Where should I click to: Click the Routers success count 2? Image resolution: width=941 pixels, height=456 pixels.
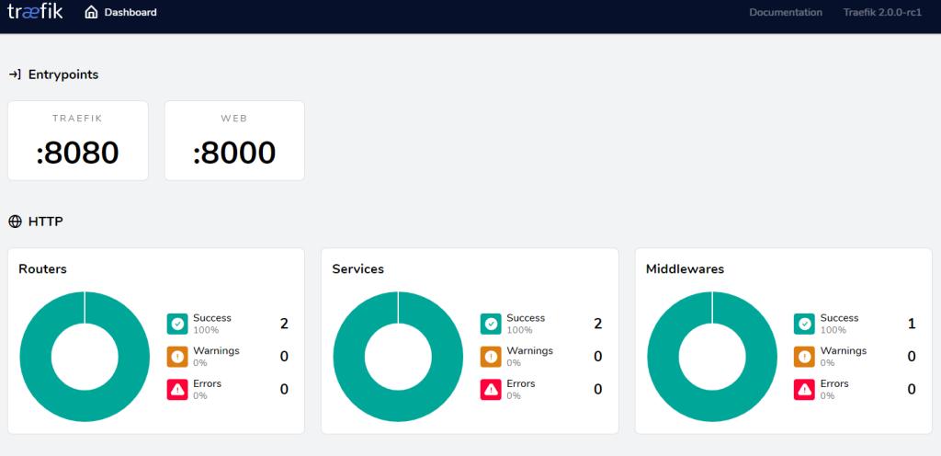(x=285, y=324)
